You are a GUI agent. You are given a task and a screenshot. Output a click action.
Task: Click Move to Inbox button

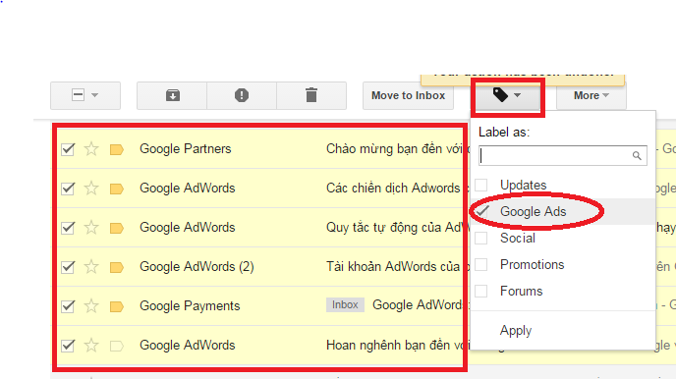coord(408,95)
